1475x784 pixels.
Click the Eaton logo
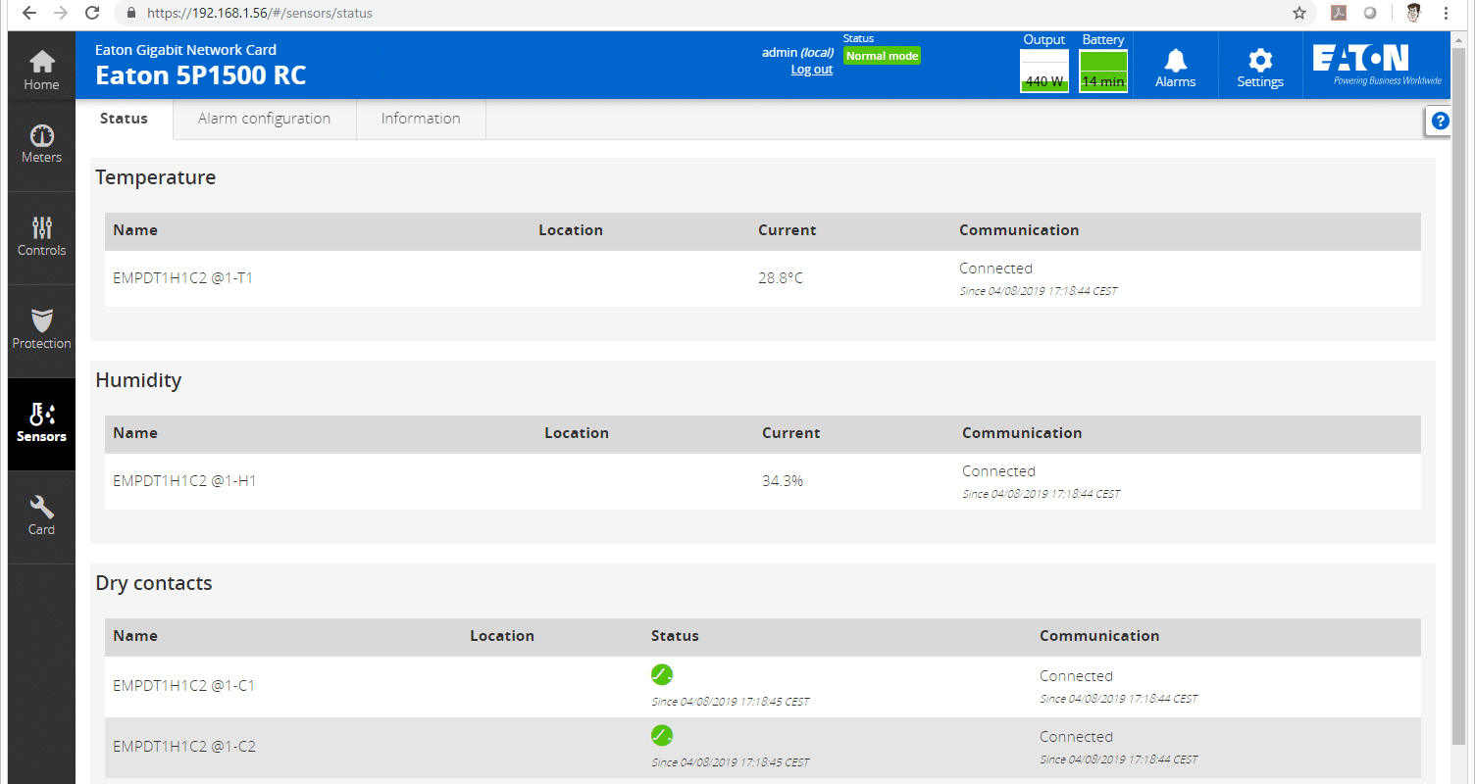(x=1376, y=65)
